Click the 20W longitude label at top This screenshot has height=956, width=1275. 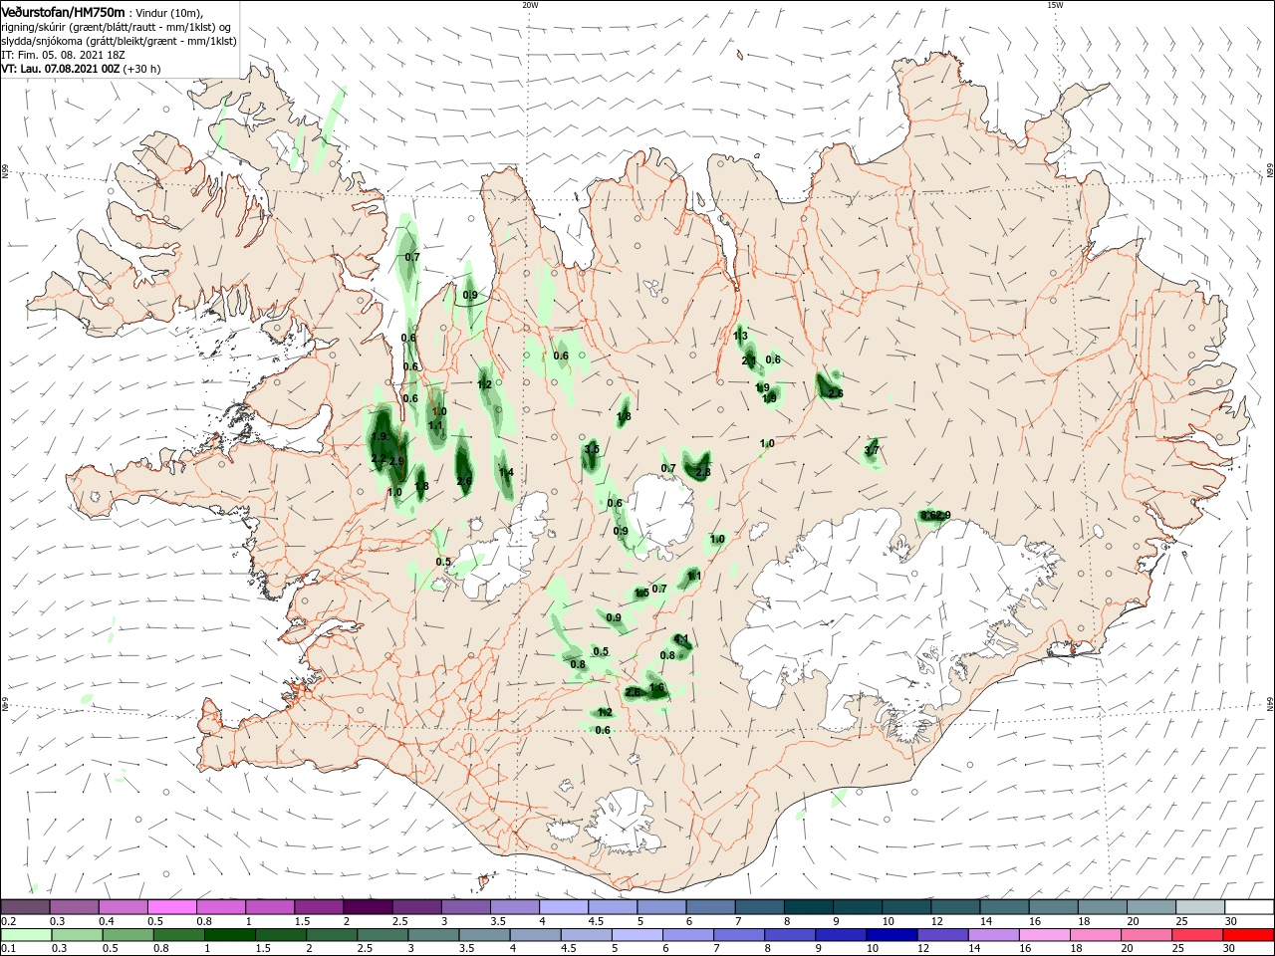click(x=530, y=5)
